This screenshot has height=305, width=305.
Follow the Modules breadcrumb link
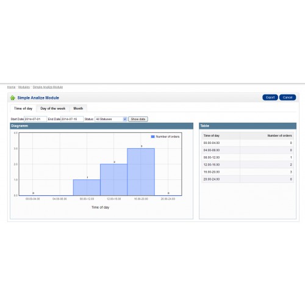pos(24,87)
